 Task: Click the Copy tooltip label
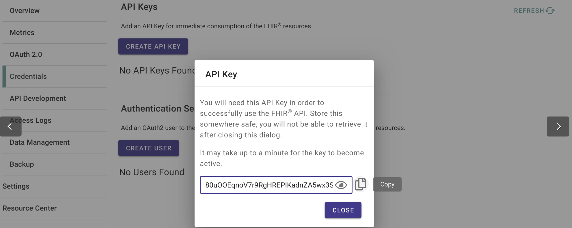[387, 184]
